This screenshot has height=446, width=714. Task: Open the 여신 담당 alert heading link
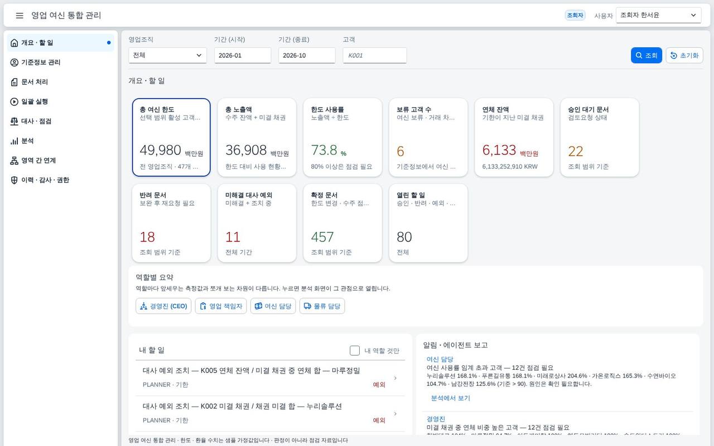pos(440,360)
